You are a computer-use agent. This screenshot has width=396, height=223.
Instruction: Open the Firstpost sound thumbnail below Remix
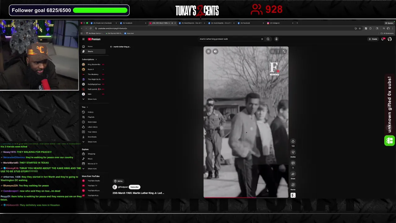tap(293, 195)
